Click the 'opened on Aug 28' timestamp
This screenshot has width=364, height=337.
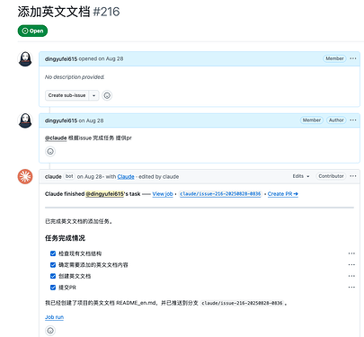pos(101,58)
